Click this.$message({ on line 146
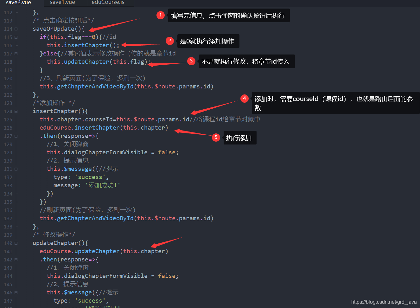Viewport: 420px width, 308px height. point(73,292)
